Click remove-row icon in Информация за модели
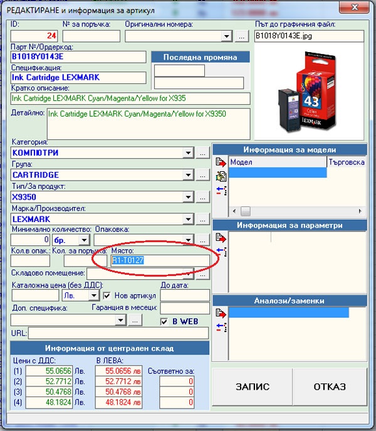Viewport: 376px width, 431px height. (x=221, y=190)
